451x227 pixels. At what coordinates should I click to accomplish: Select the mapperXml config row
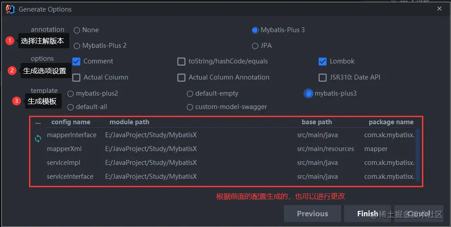64,149
